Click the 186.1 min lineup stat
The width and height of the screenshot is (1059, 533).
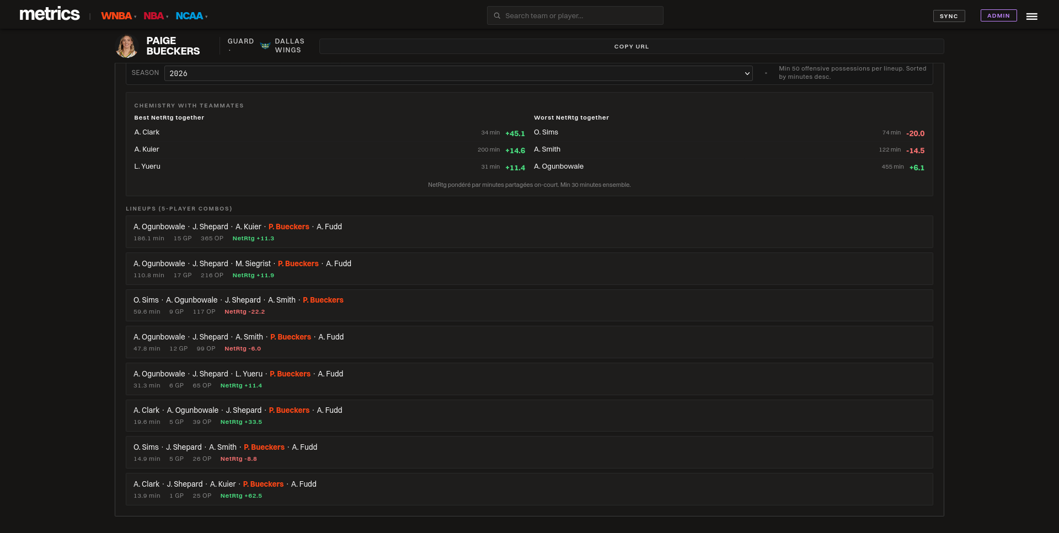149,239
